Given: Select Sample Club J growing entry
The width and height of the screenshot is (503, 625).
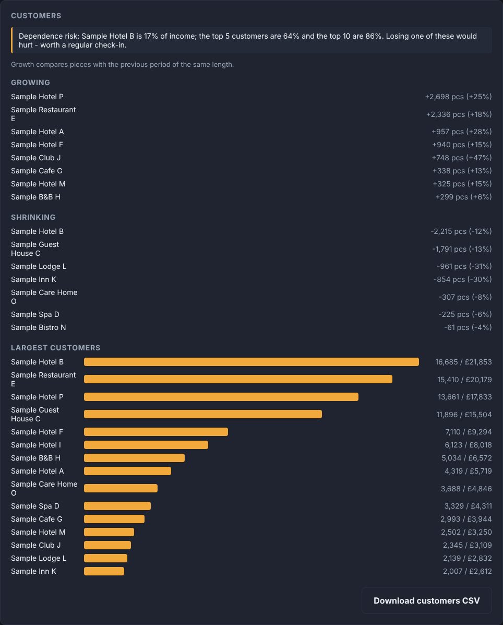Looking at the screenshot, I should tap(36, 158).
